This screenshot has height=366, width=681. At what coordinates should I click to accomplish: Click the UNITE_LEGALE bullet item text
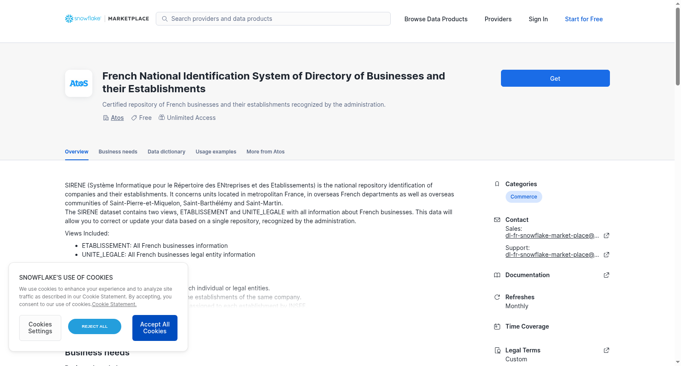[169, 255]
